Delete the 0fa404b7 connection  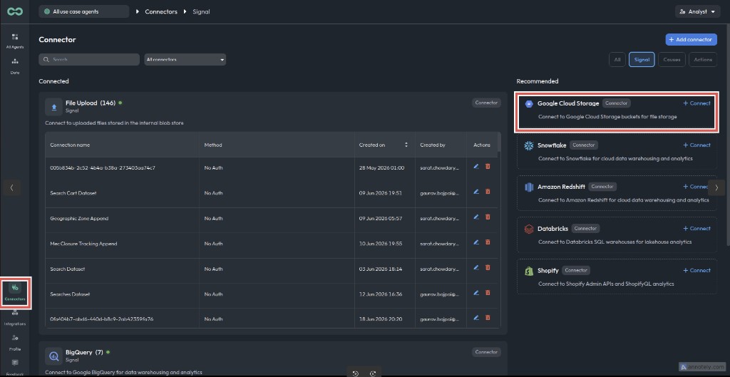(488, 318)
